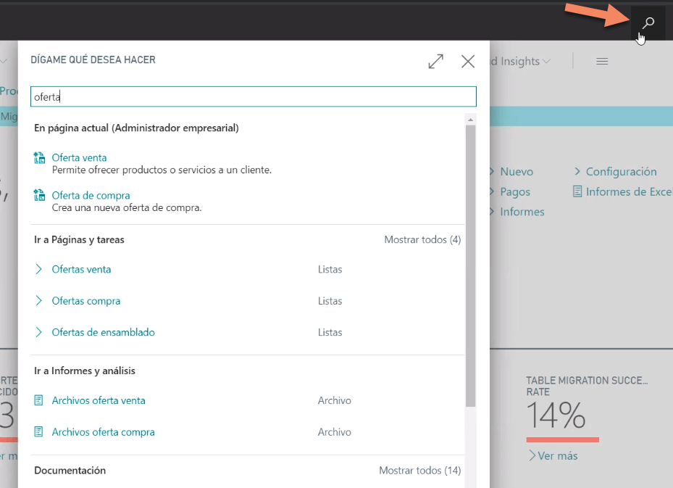673x488 pixels.
Task: Click the Oferta venta action icon
Action: point(40,158)
